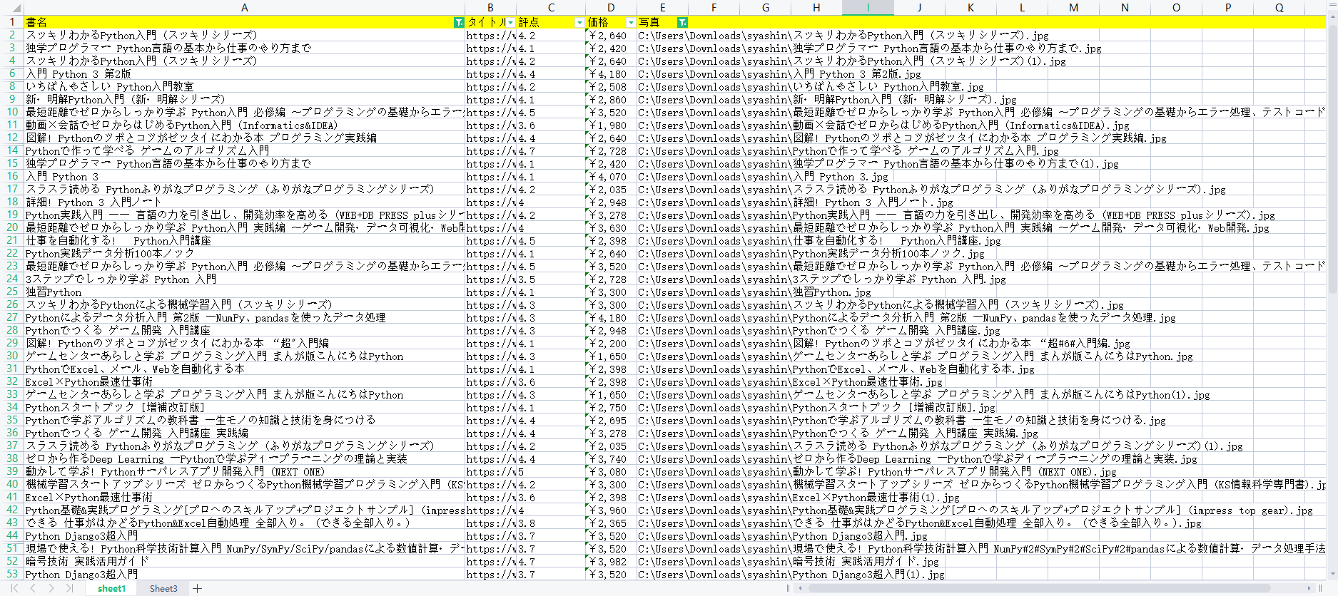Jump to last sheet tab arrow

tap(69, 588)
